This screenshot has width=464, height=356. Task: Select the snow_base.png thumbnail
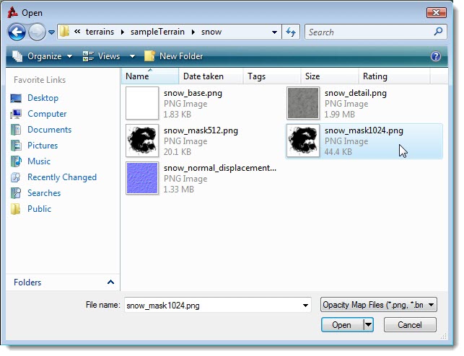pos(142,103)
